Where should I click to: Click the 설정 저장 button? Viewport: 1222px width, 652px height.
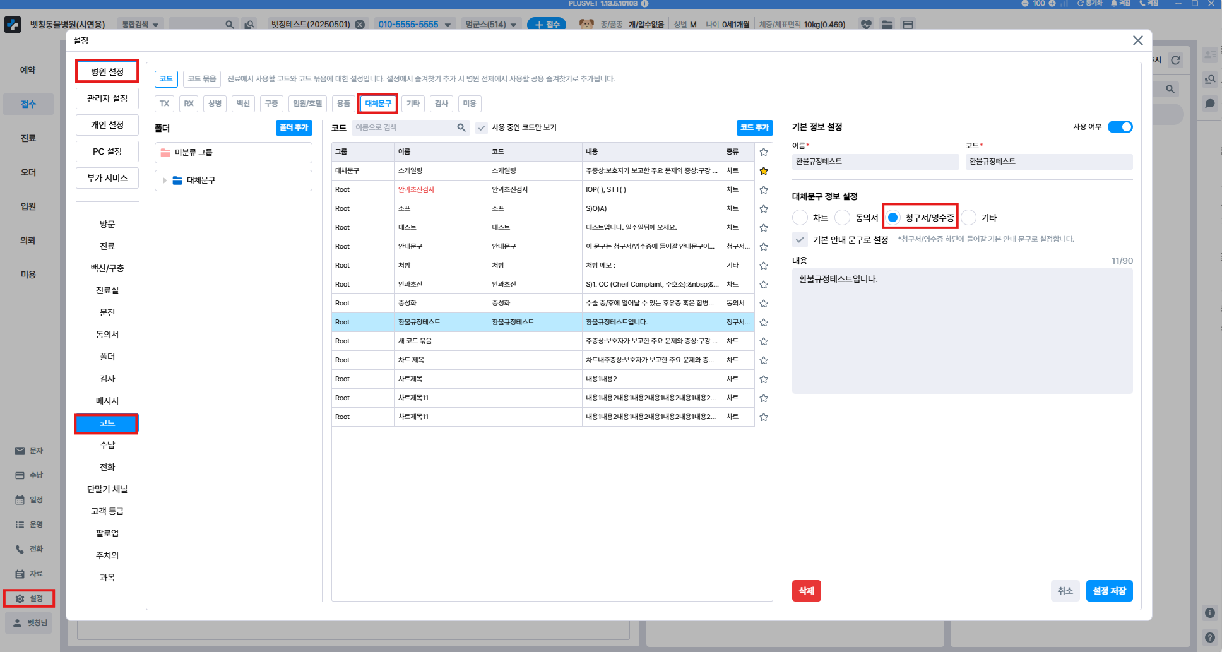(1109, 591)
